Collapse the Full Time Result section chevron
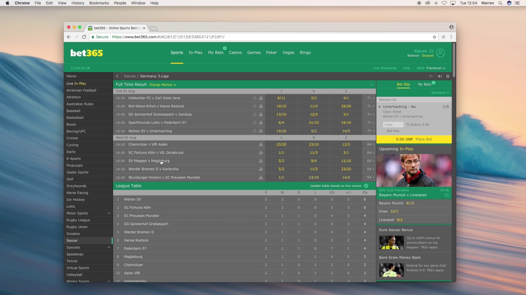The height and width of the screenshot is (295, 526). click(x=371, y=85)
